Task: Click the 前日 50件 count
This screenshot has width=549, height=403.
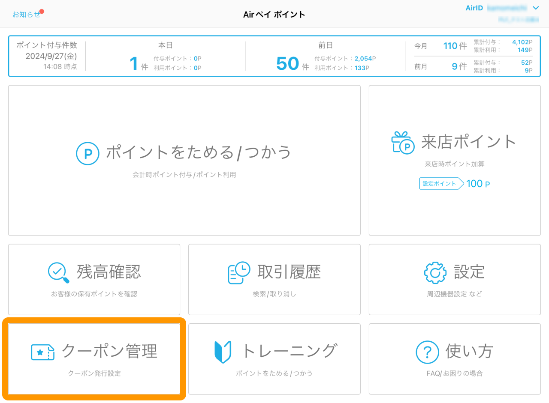Action: pos(293,64)
